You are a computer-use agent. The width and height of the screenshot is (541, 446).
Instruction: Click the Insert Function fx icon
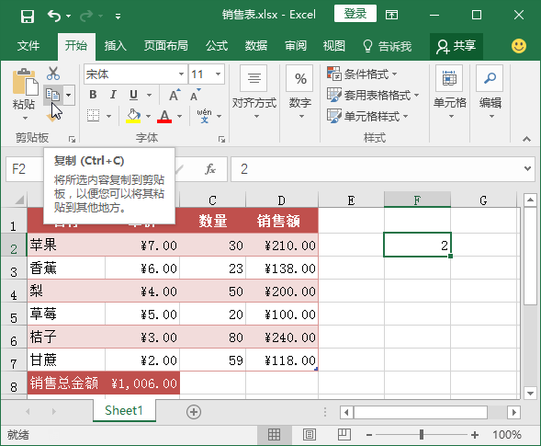[x=210, y=169]
